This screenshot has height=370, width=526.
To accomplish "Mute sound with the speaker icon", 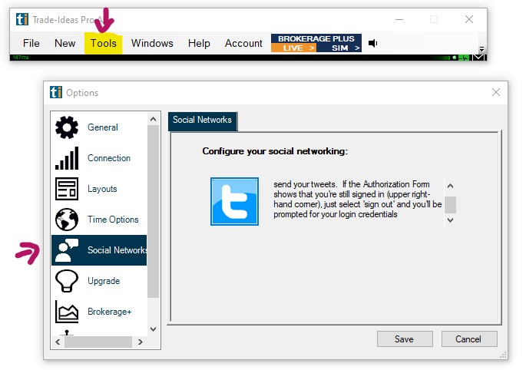I will click(373, 43).
